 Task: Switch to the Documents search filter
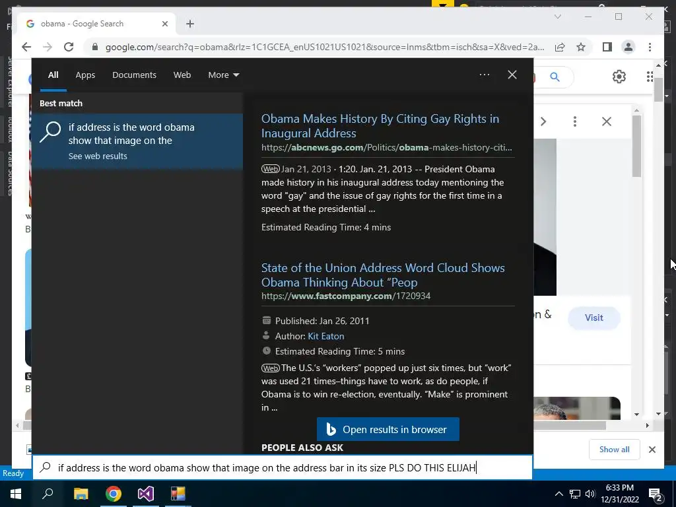[134, 75]
